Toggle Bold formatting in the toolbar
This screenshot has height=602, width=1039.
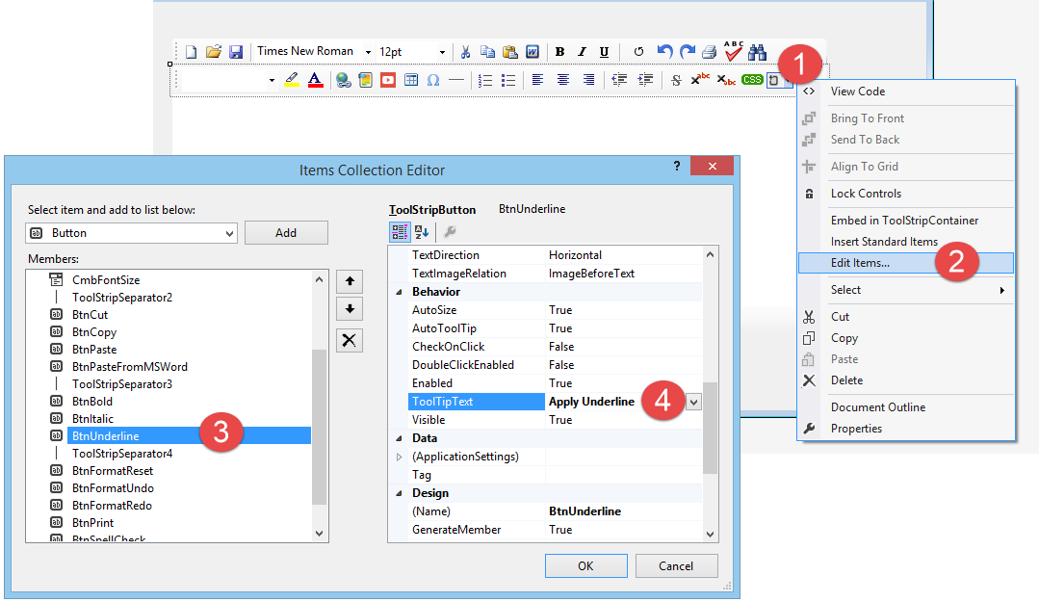558,51
